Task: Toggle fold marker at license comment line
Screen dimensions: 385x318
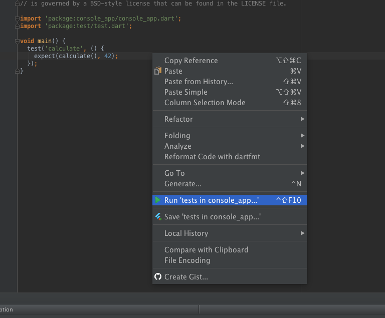Action: (17, 4)
